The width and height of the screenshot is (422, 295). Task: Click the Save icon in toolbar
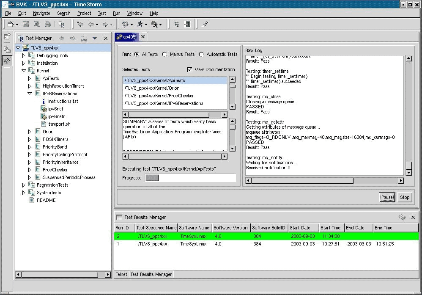26,25
